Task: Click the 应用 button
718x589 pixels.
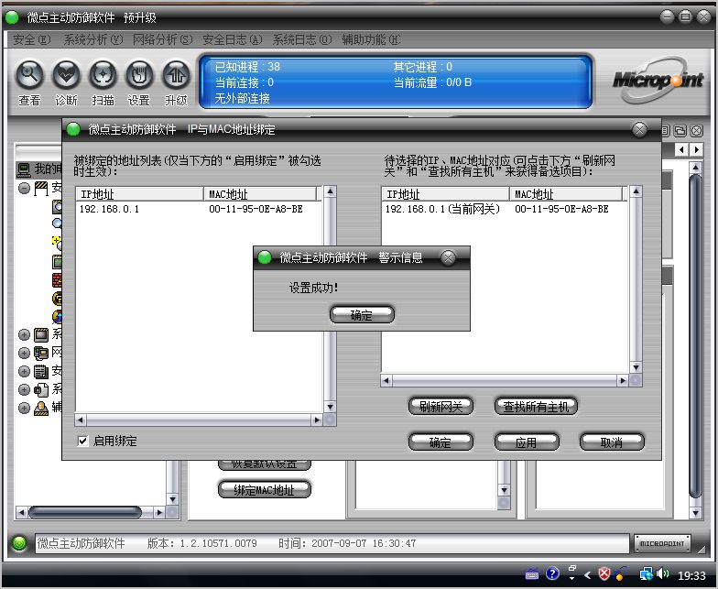Action: 527,442
